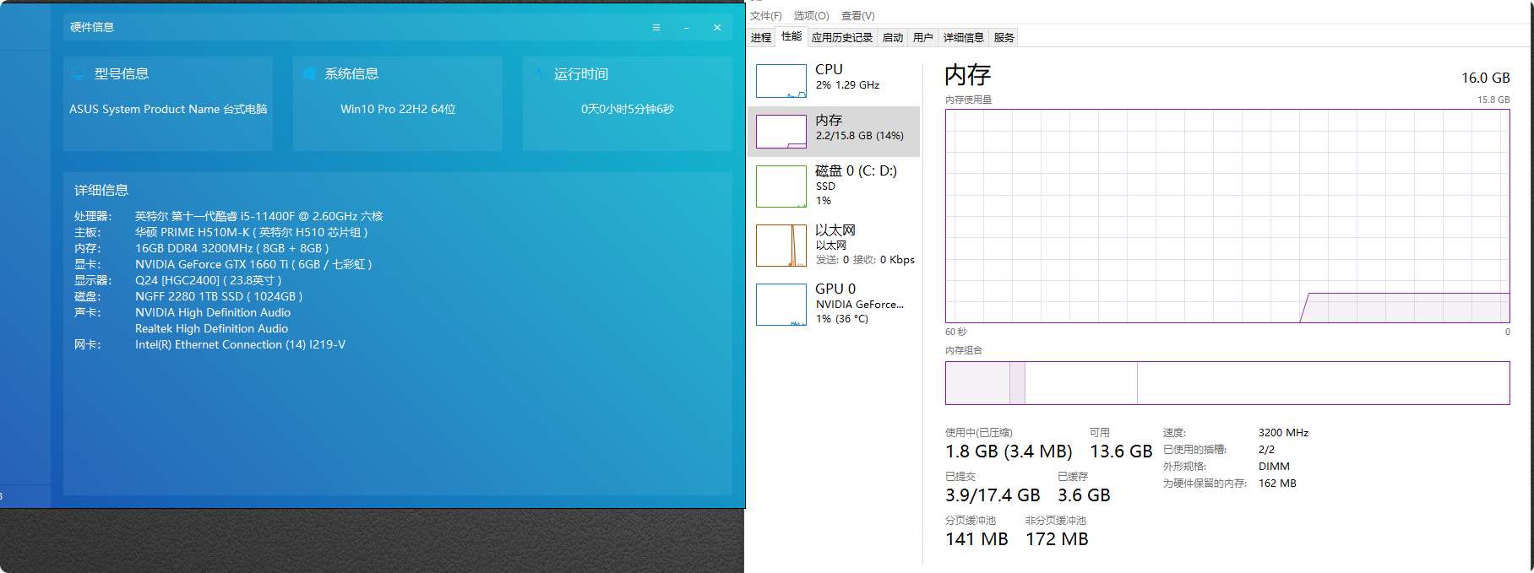The height and width of the screenshot is (573, 1534).
Task: Switch to the 启动 tab
Action: tap(893, 37)
